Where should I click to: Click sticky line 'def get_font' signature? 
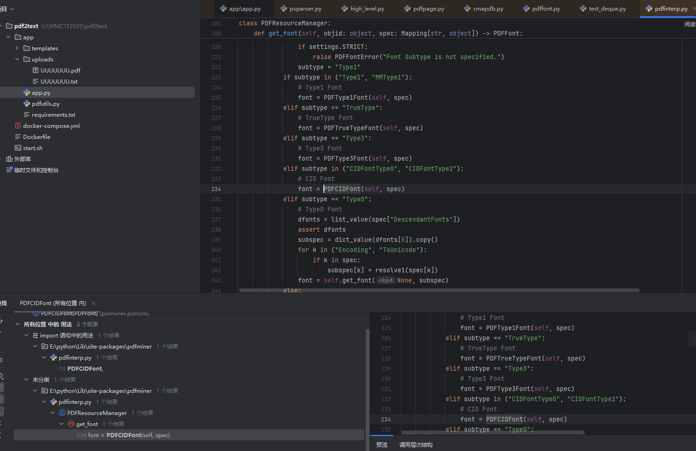pyautogui.click(x=388, y=33)
